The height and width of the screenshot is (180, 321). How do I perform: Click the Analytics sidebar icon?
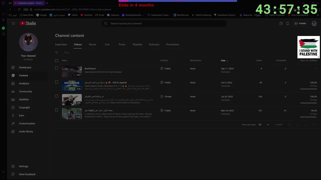tap(13, 83)
